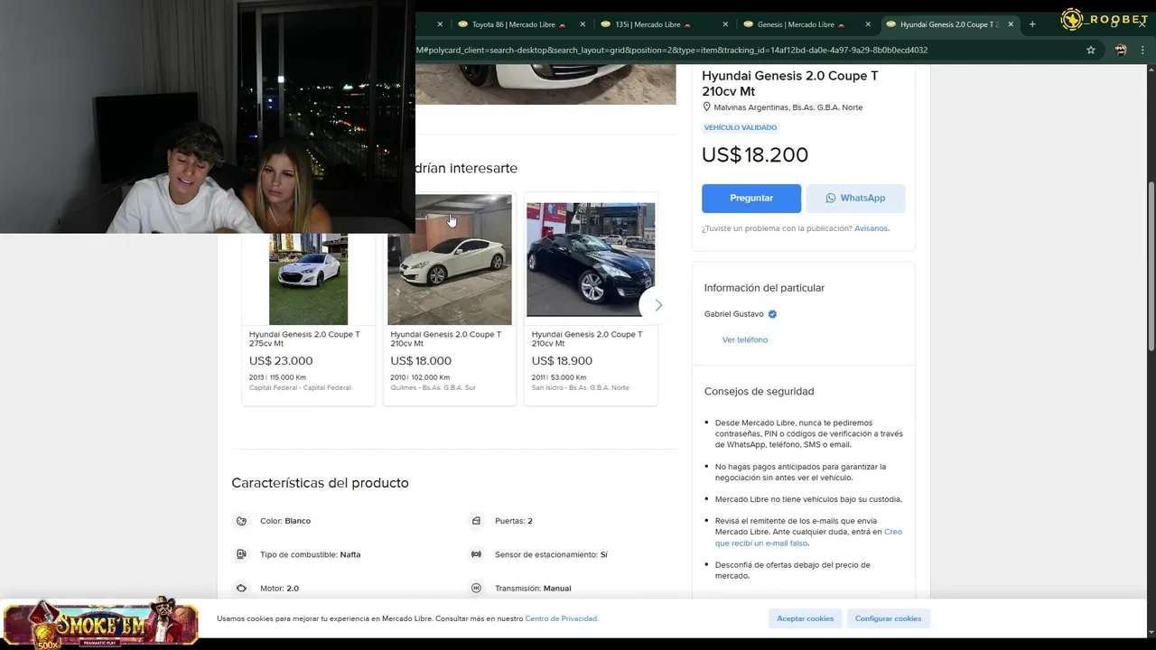Click the US$ 23.000 price on the Capital Federal card

[281, 361]
